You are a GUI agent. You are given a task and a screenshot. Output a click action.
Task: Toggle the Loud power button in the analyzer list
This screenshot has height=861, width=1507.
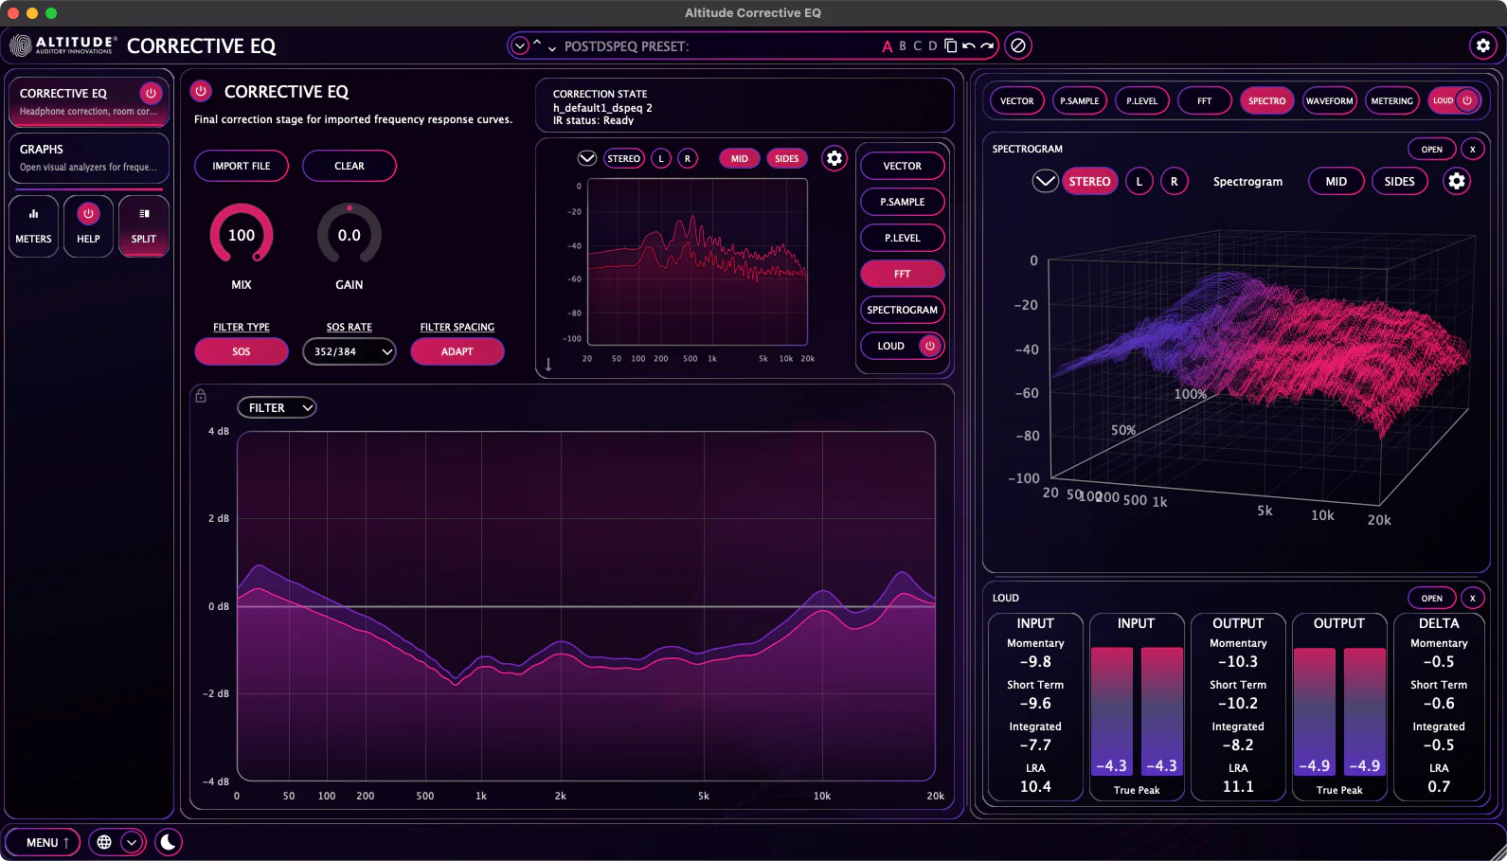click(x=930, y=346)
